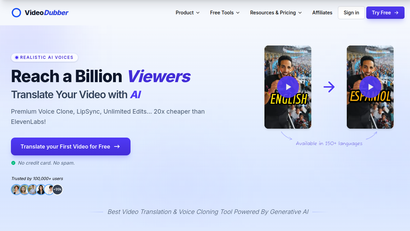Go to the Affiliates page

tap(322, 13)
